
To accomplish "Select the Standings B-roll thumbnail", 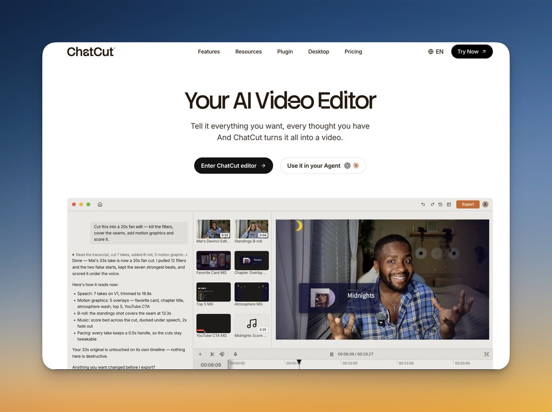I will (252, 229).
